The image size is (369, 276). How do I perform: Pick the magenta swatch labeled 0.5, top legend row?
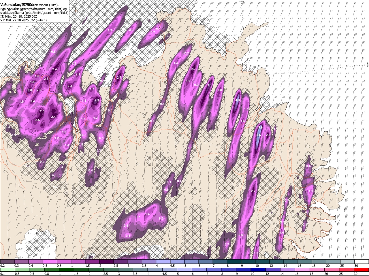pyautogui.click(x=50, y=261)
